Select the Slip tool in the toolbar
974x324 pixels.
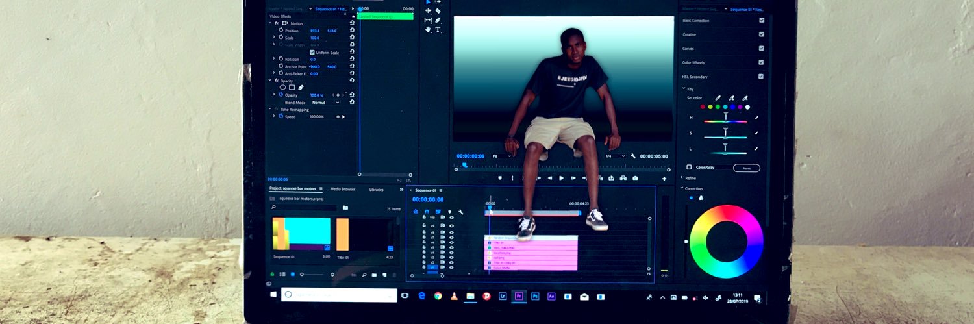(428, 20)
